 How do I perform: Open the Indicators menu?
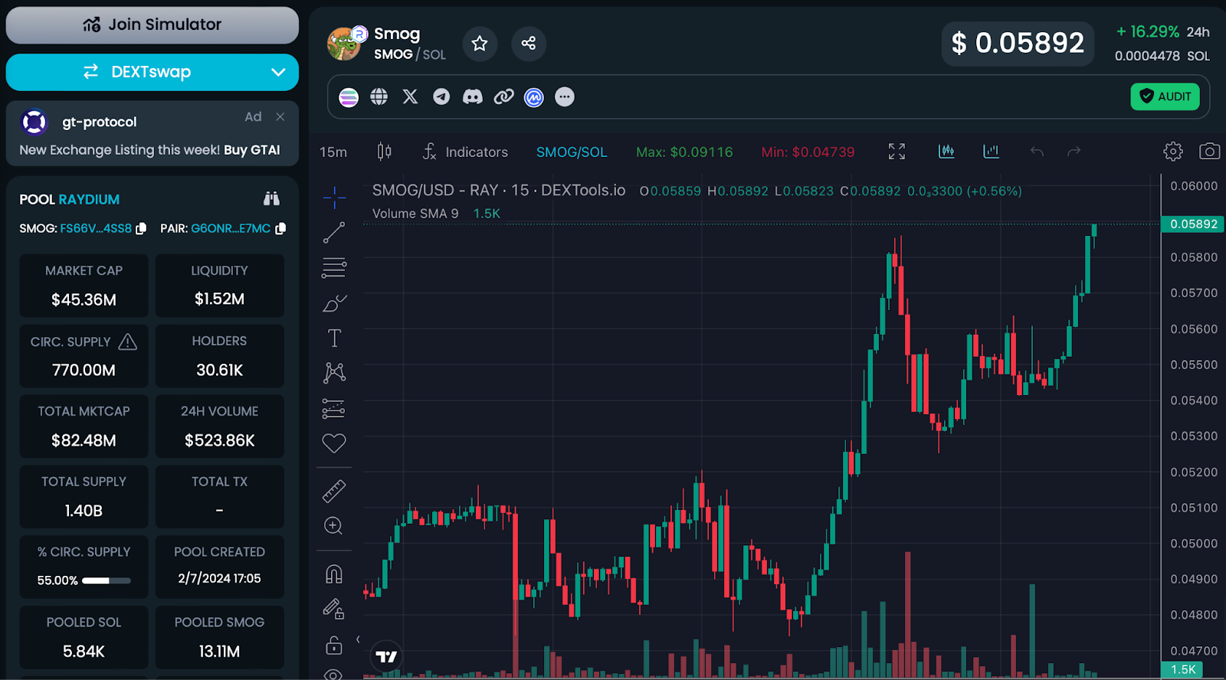465,152
